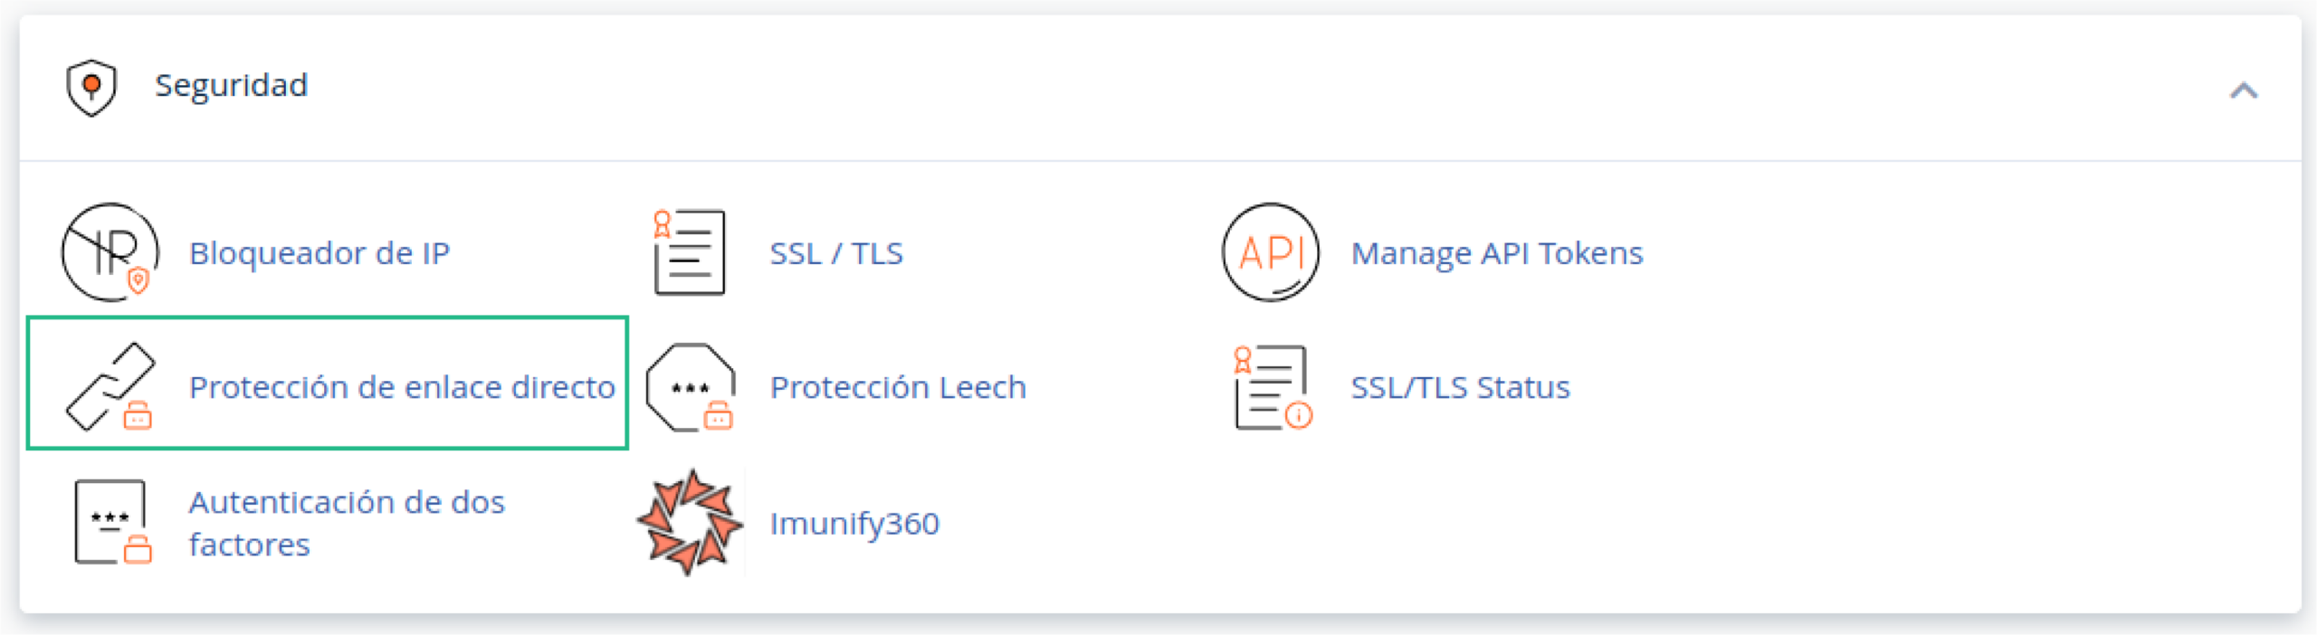This screenshot has width=2317, height=635.
Task: Collapse the Seguridad section with chevron
Action: 2243,90
